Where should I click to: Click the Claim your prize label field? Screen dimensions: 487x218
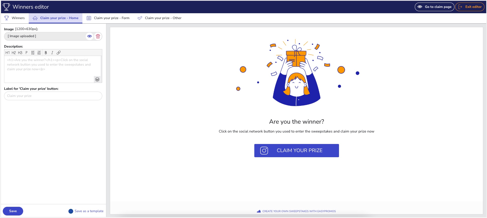pos(53,96)
